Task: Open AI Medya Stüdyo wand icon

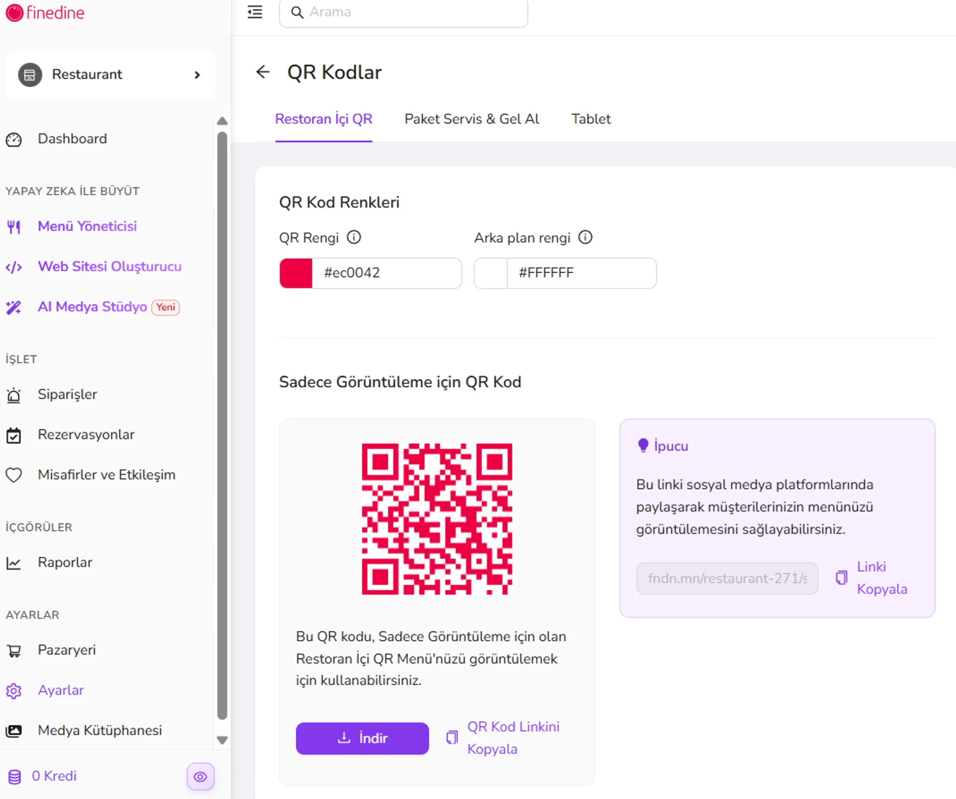Action: tap(14, 307)
